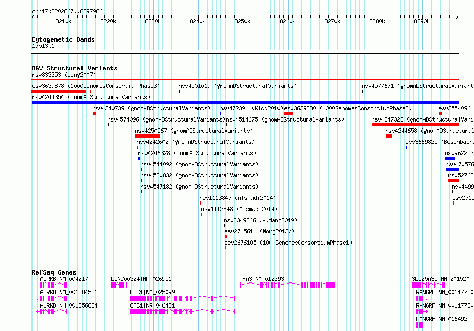This screenshot has height=331, width=474.
Task: Click the 8230k ruler tick label
Action: click(x=153, y=21)
